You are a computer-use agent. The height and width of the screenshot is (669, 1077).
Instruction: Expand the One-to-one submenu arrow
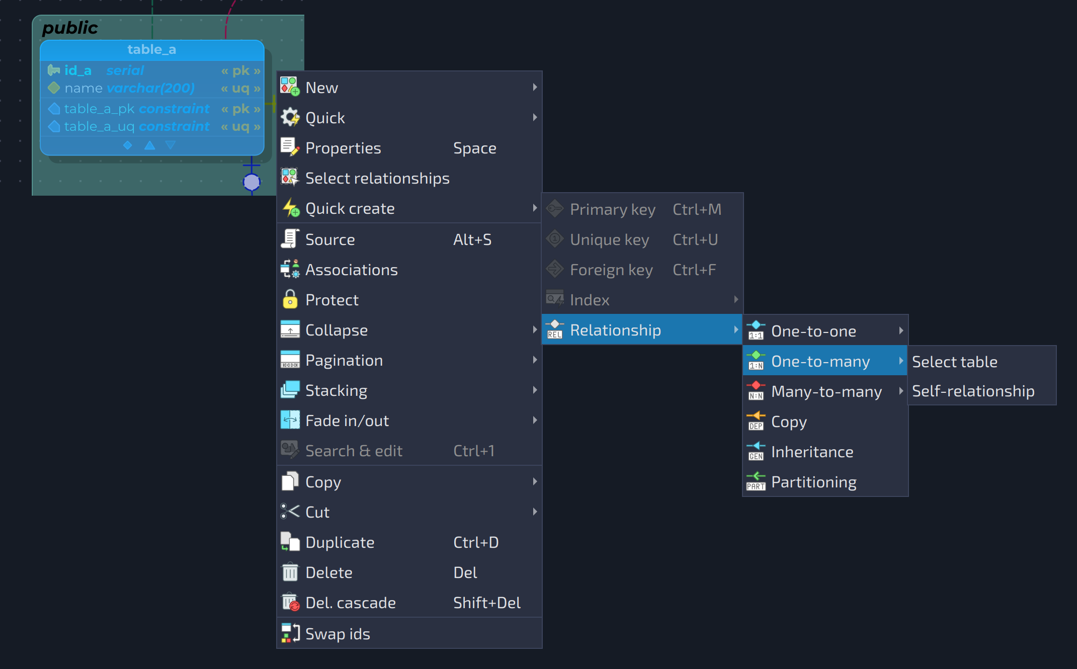(x=901, y=330)
